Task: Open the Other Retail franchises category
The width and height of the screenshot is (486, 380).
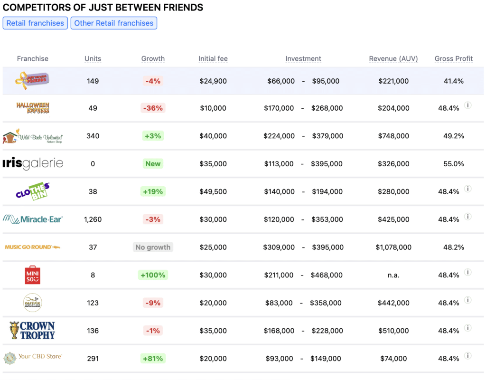Action: tap(114, 23)
